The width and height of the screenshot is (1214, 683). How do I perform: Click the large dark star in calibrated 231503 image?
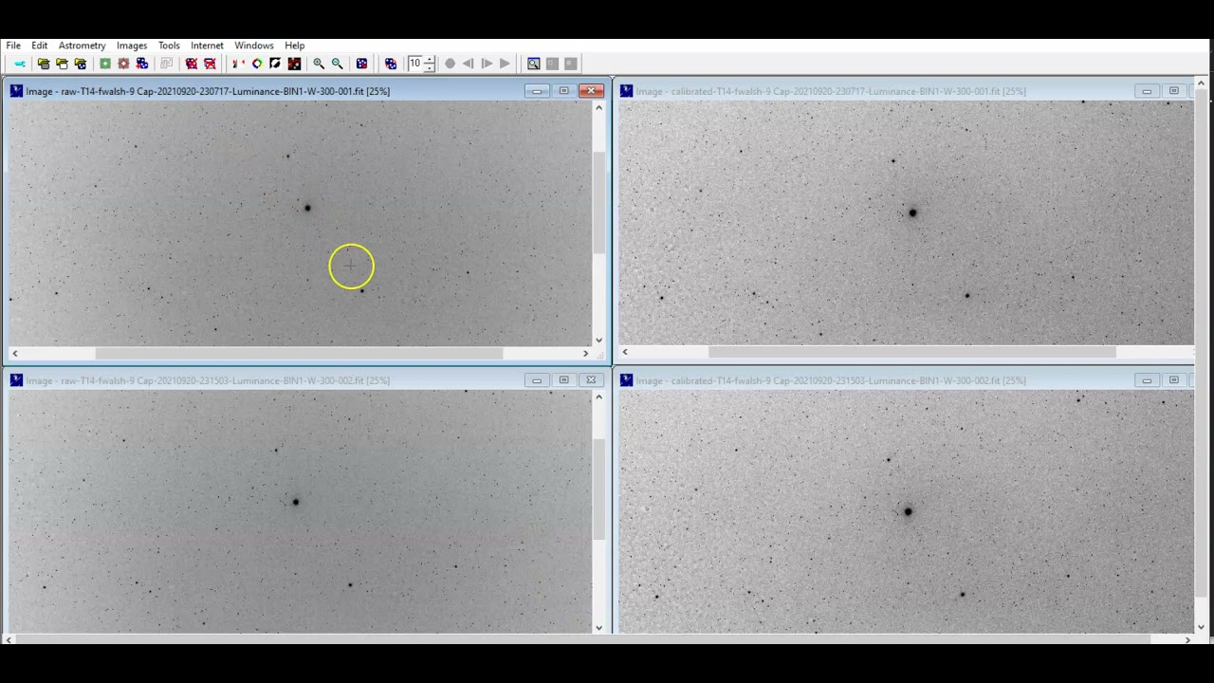[908, 511]
